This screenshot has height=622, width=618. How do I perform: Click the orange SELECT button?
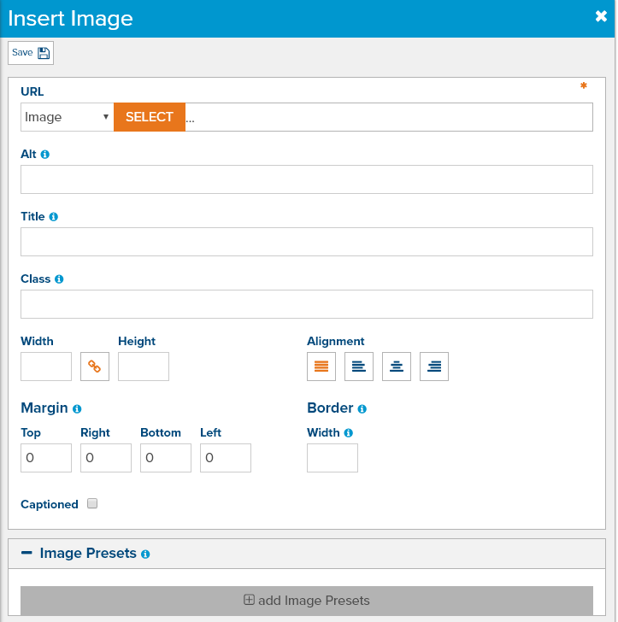tap(150, 117)
